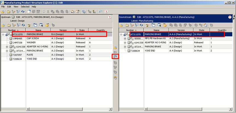Select the T207097 PLATE row
The image size is (236, 113).
click(x=57, y=55)
